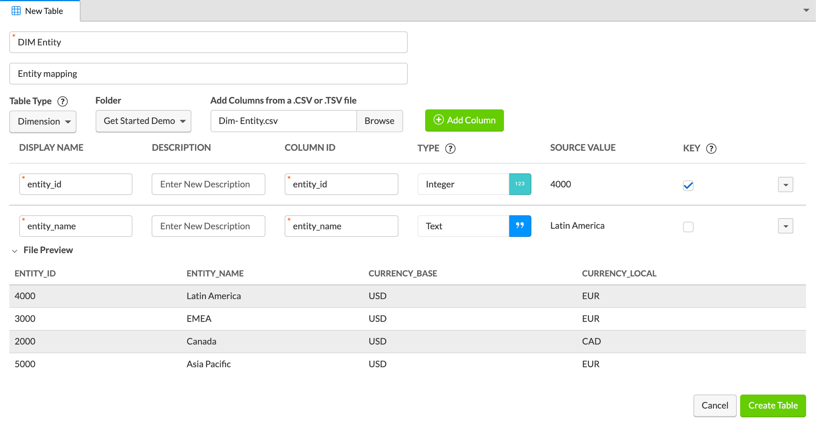Click the Create Table button
816x426 pixels.
(773, 405)
